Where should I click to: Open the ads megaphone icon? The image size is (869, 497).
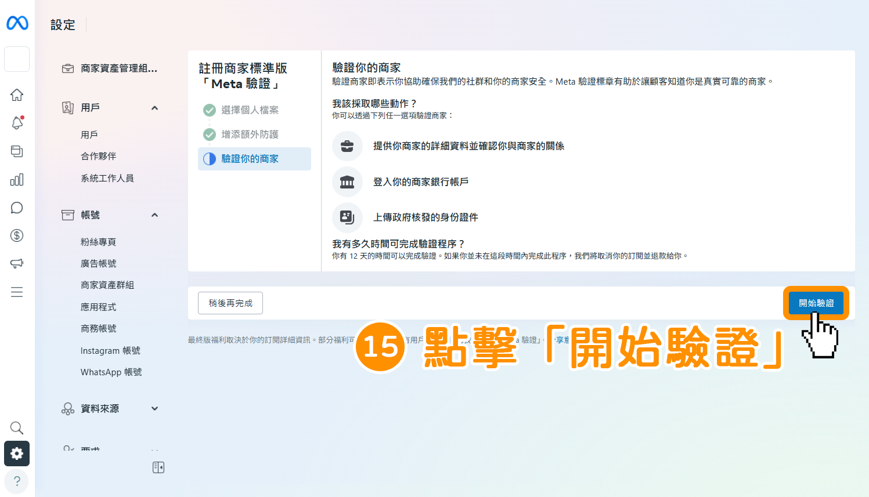click(x=17, y=263)
